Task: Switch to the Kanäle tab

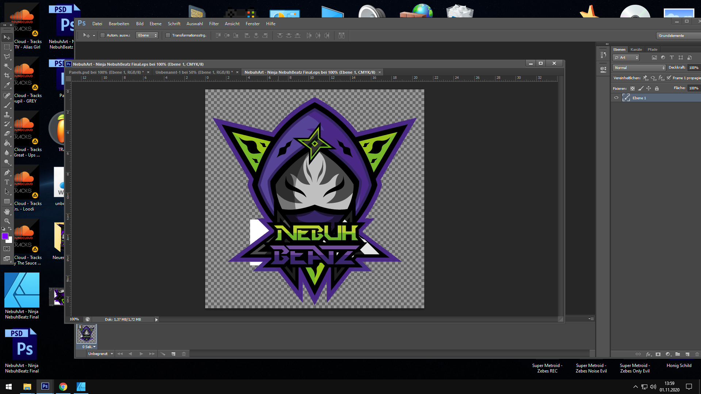Action: click(636, 50)
